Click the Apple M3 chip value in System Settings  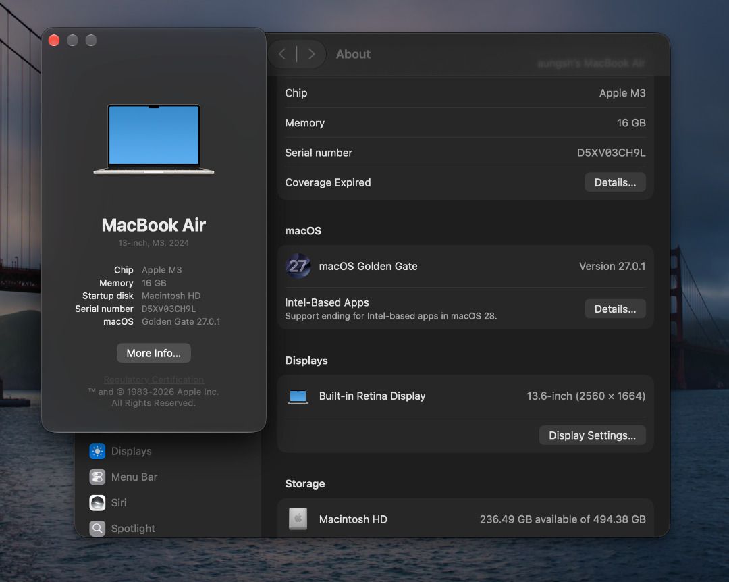[622, 93]
